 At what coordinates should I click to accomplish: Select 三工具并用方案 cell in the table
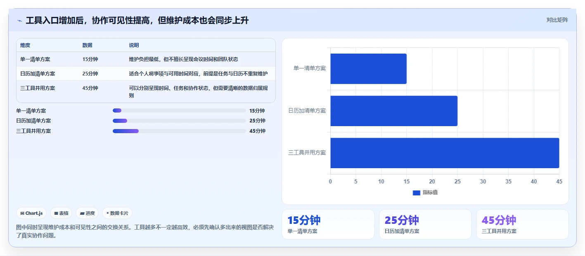pos(38,88)
